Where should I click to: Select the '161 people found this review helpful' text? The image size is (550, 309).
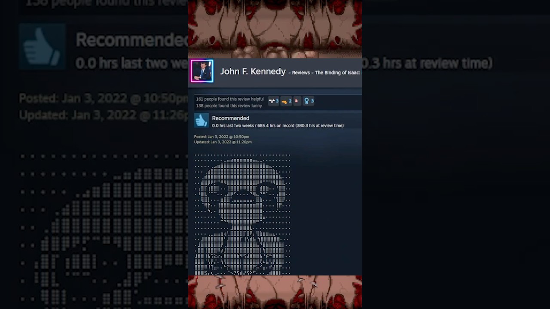point(230,99)
